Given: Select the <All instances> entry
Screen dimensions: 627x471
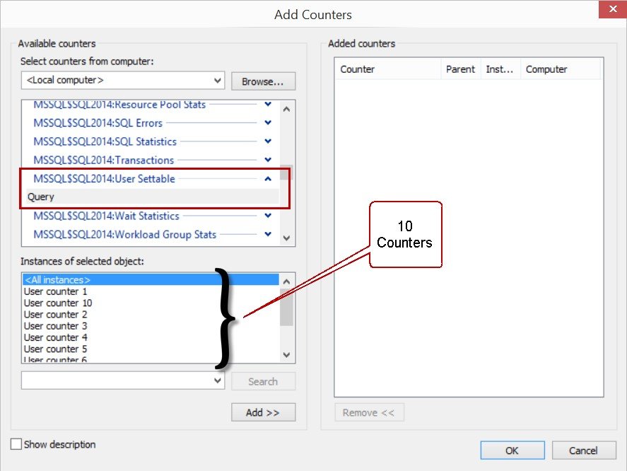Looking at the screenshot, I should [x=151, y=279].
